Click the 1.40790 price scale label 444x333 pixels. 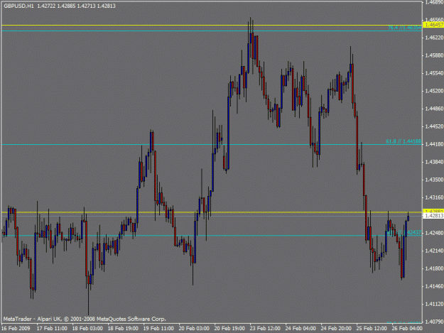(x=434, y=322)
